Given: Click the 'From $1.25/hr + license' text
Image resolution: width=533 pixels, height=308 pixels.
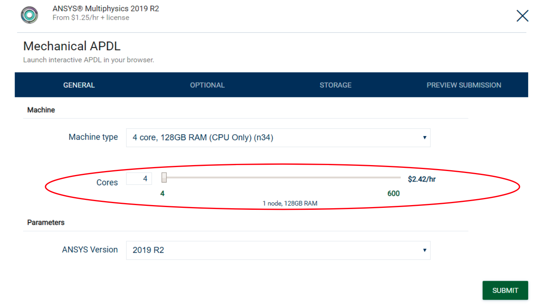Looking at the screenshot, I should (91, 18).
